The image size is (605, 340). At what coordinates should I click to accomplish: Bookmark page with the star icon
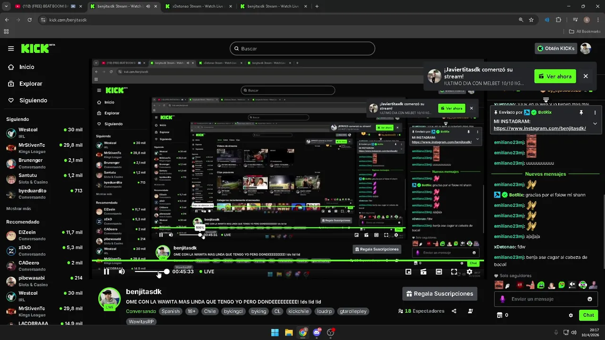click(x=531, y=20)
